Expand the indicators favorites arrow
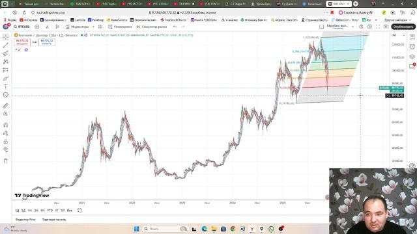 [x=93, y=27]
